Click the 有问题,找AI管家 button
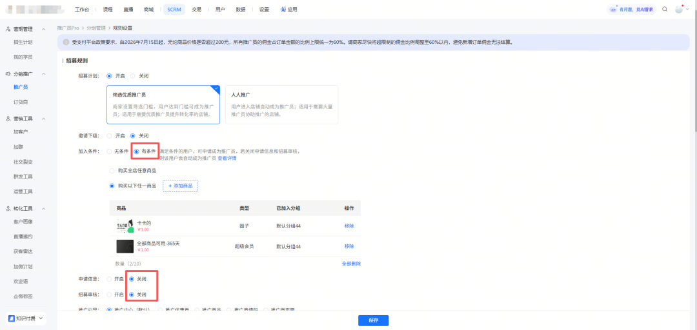This screenshot has height=330, width=697. (632, 9)
